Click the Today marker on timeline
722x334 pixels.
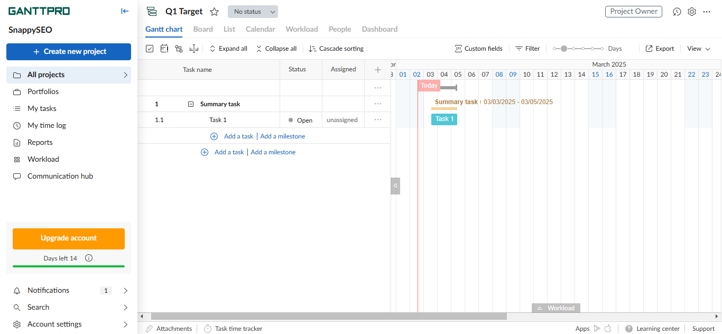pyautogui.click(x=429, y=86)
